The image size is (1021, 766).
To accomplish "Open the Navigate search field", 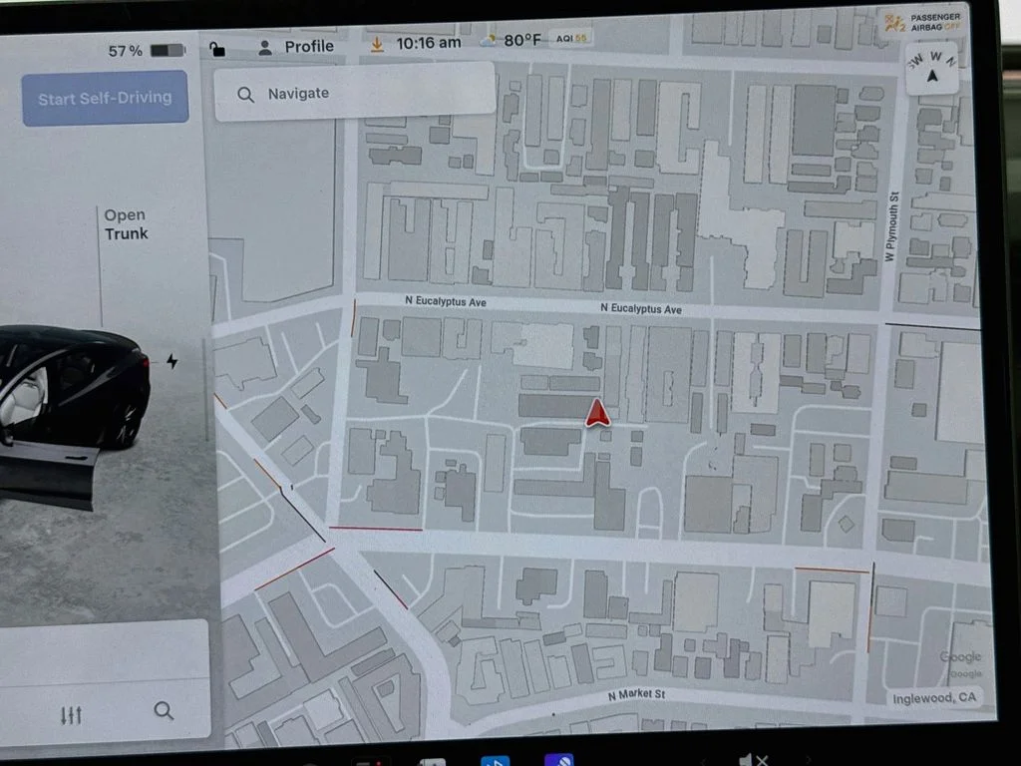I will pos(355,93).
